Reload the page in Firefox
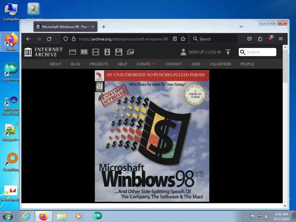 coord(49,39)
